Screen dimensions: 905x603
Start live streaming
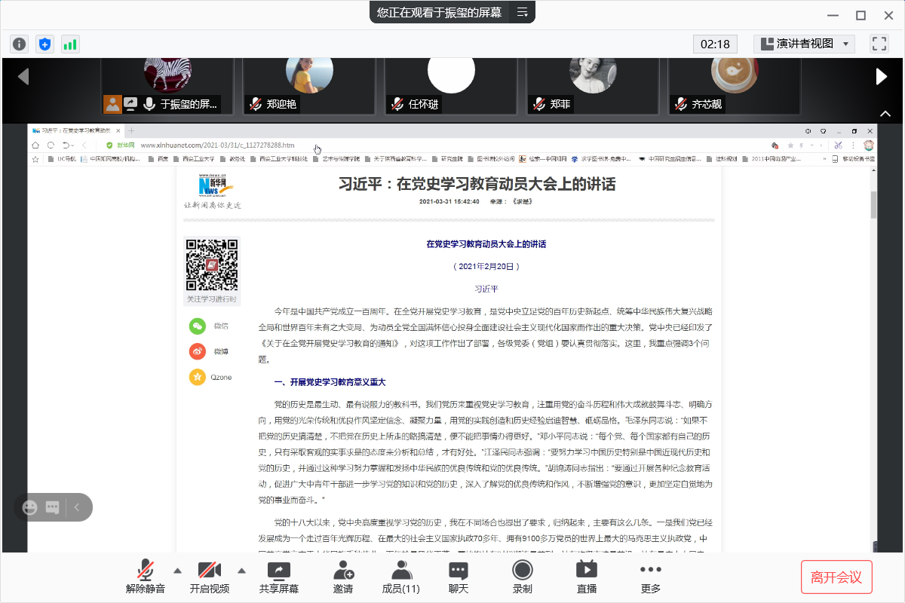(x=587, y=577)
